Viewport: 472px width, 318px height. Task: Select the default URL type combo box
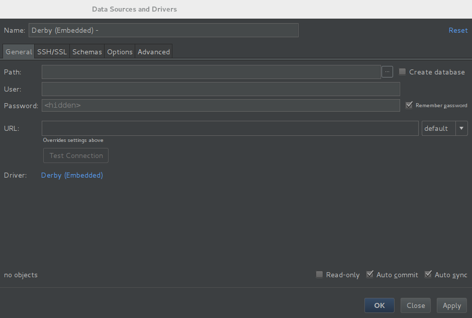[x=438, y=128]
